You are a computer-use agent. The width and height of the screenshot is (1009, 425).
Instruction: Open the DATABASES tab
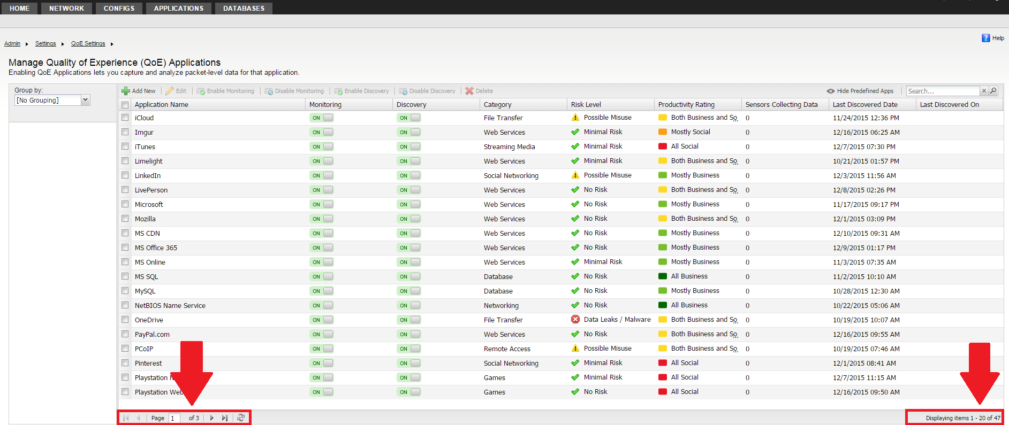coord(244,9)
